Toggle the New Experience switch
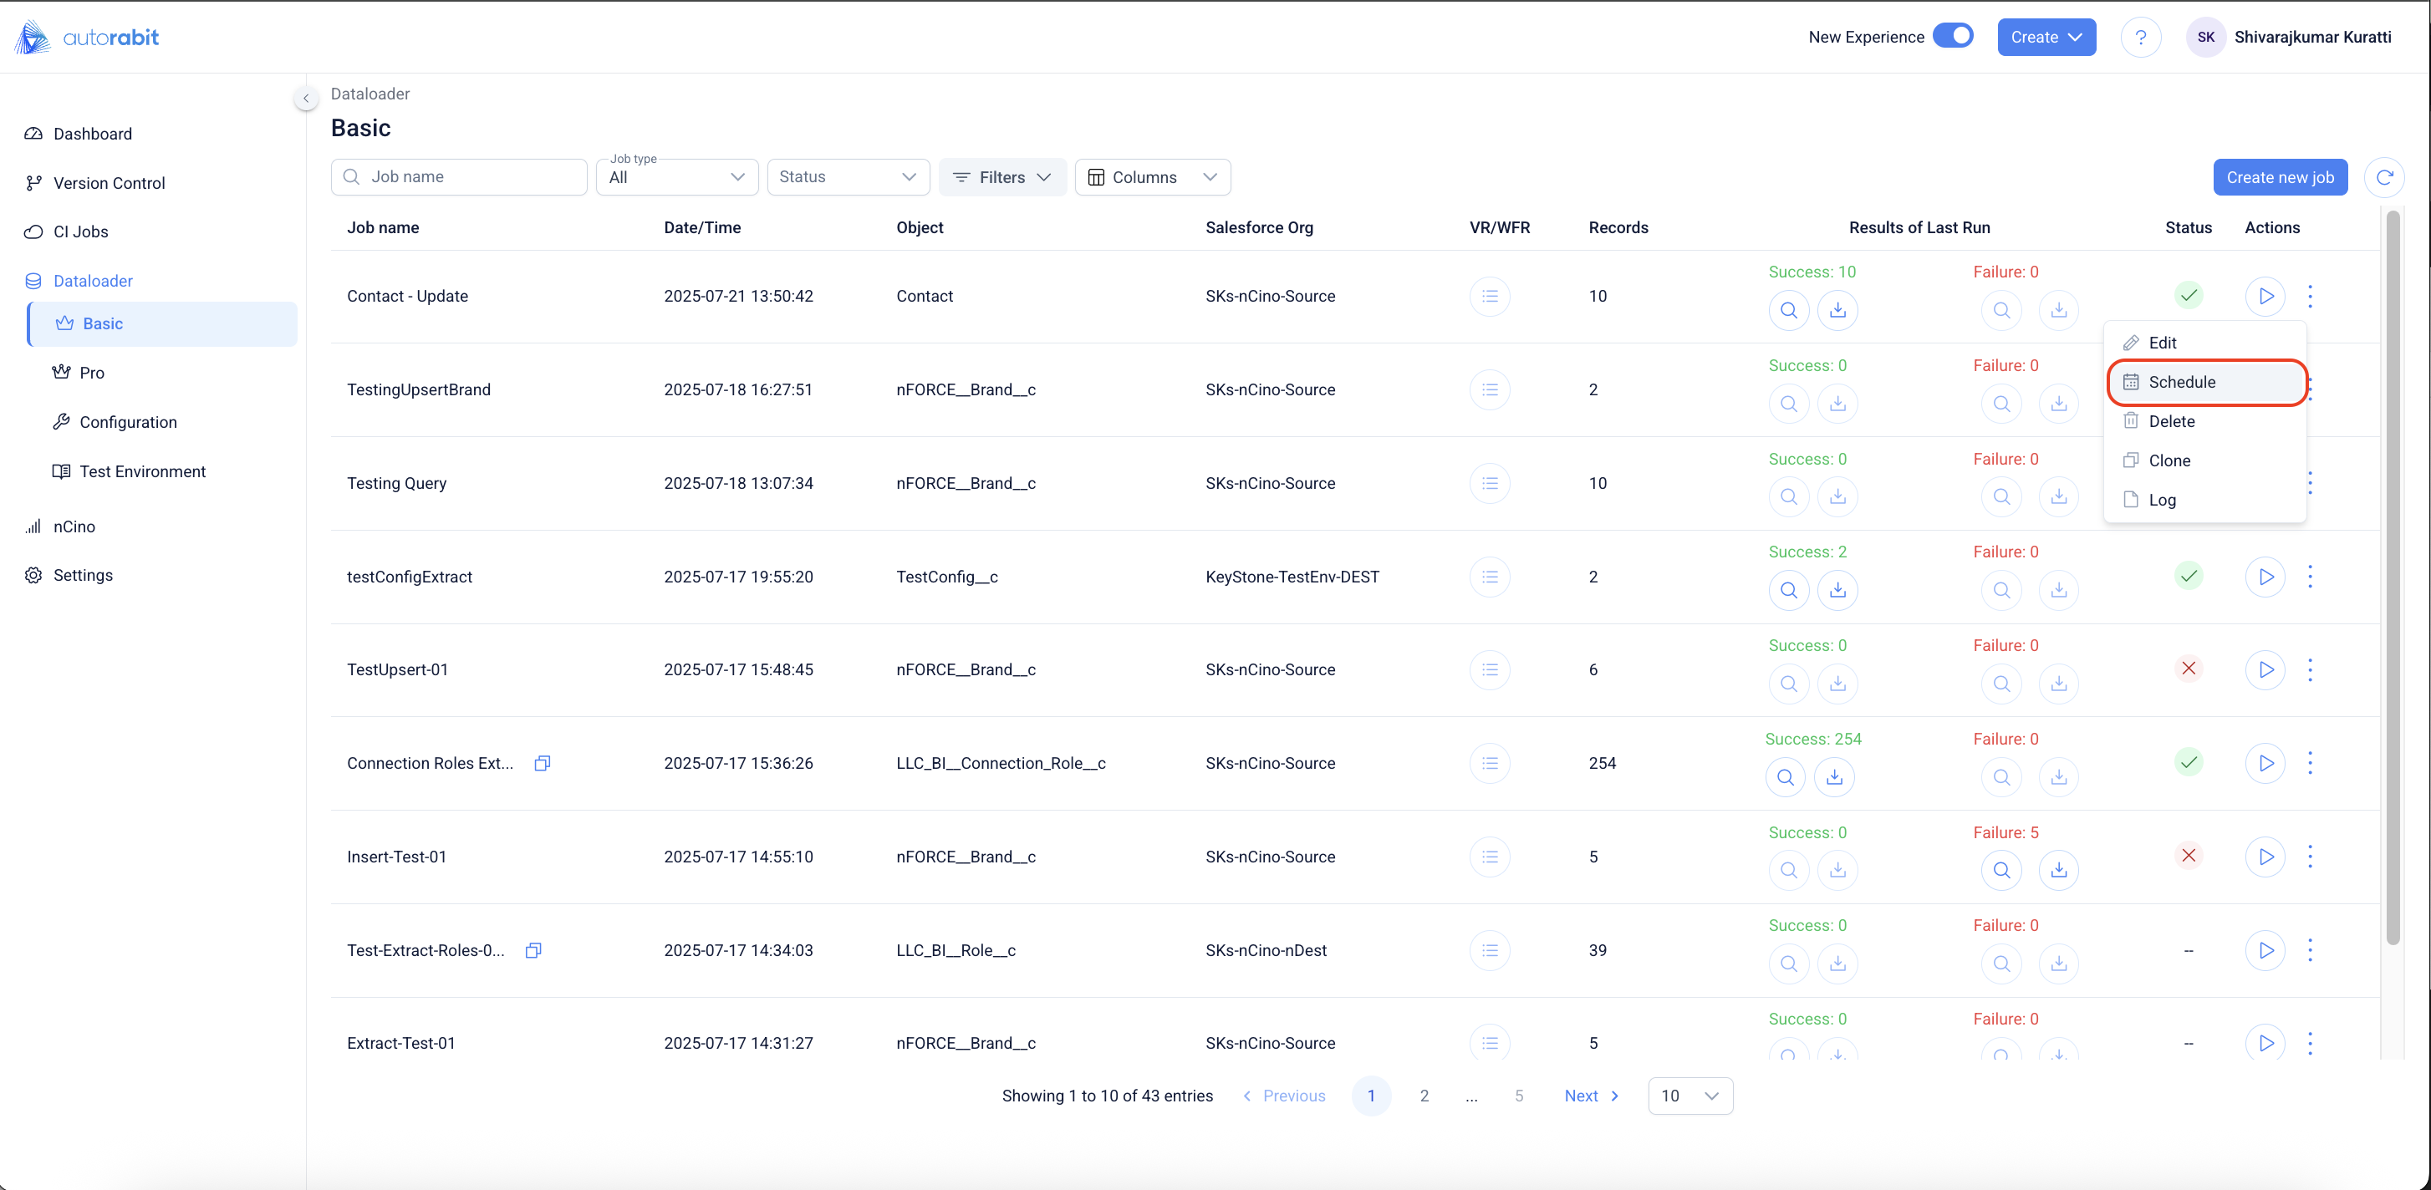This screenshot has height=1190, width=2431. click(x=1953, y=36)
